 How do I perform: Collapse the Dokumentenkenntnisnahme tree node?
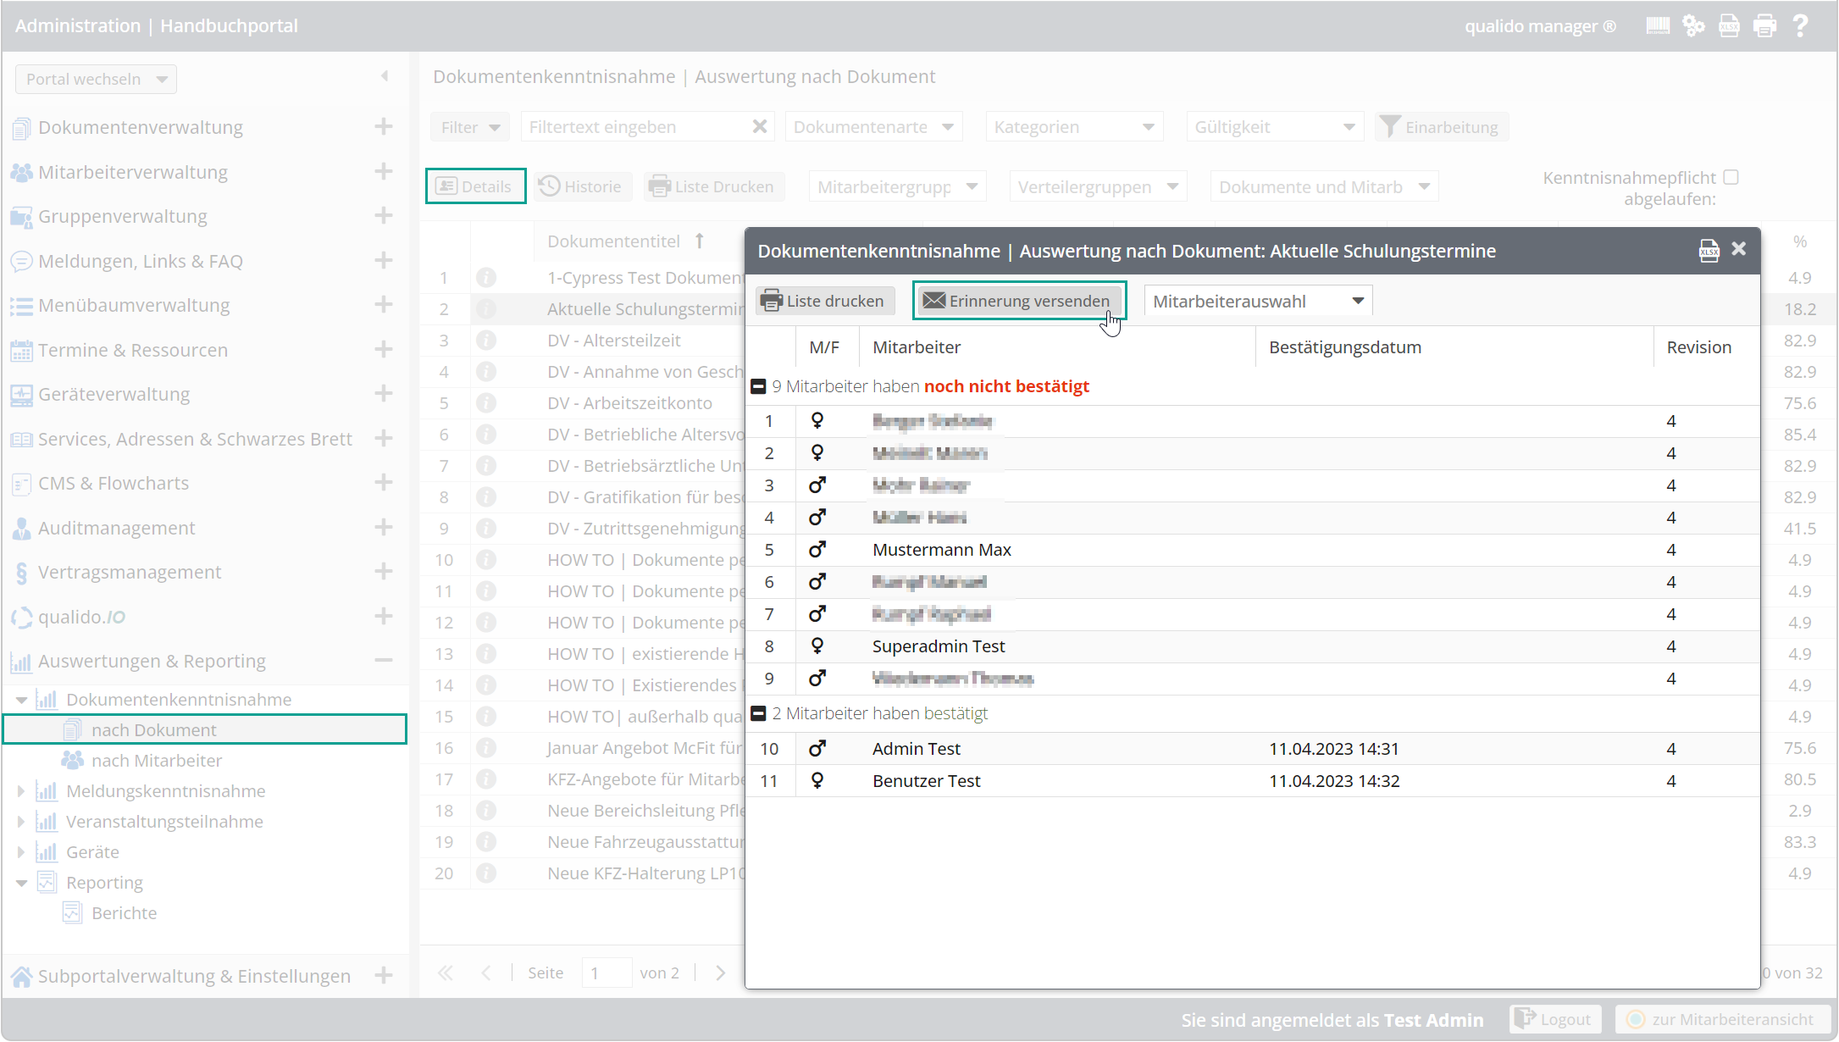[21, 700]
